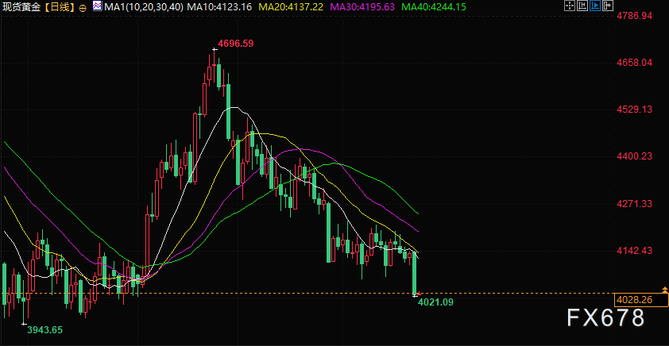Click the 4529.13 price axis label
The height and width of the screenshot is (346, 669).
tap(635, 110)
